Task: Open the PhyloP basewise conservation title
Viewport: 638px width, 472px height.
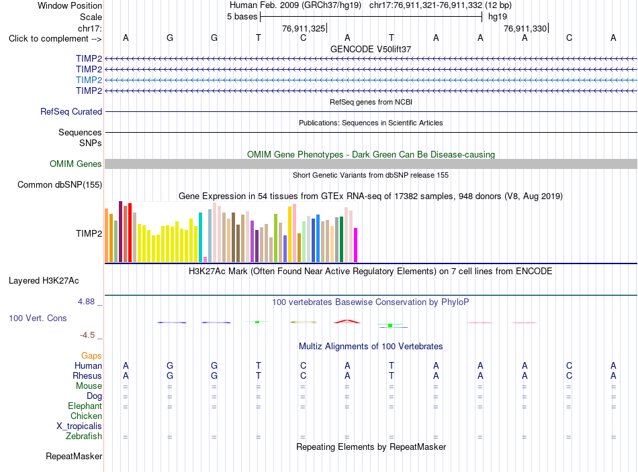Action: click(371, 302)
